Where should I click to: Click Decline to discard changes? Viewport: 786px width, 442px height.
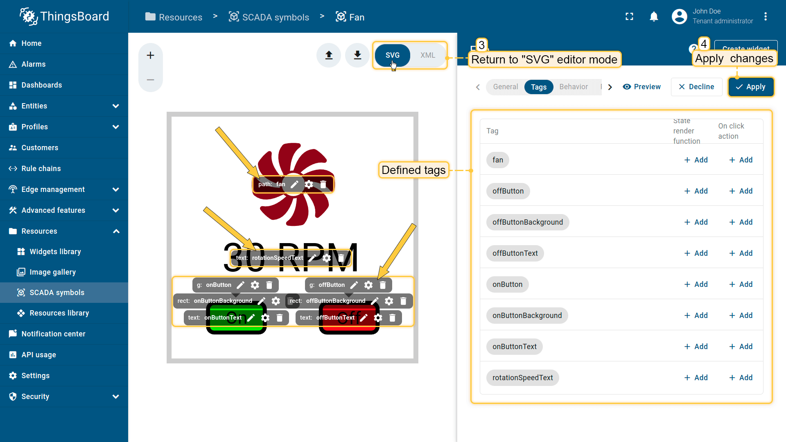coord(696,87)
